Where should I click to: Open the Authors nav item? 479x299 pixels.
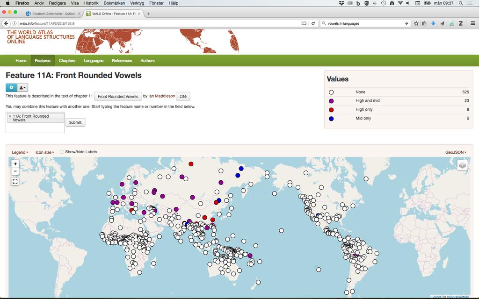[x=147, y=60]
